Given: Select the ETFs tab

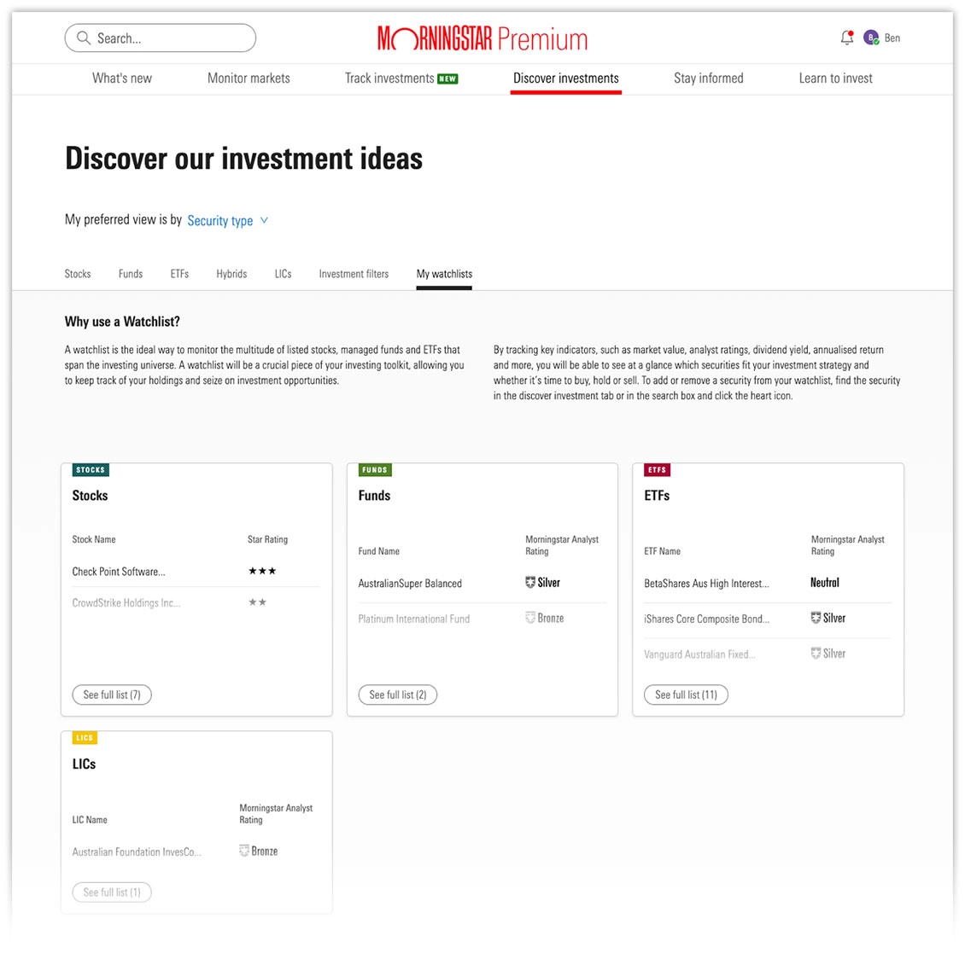Looking at the screenshot, I should (x=179, y=274).
